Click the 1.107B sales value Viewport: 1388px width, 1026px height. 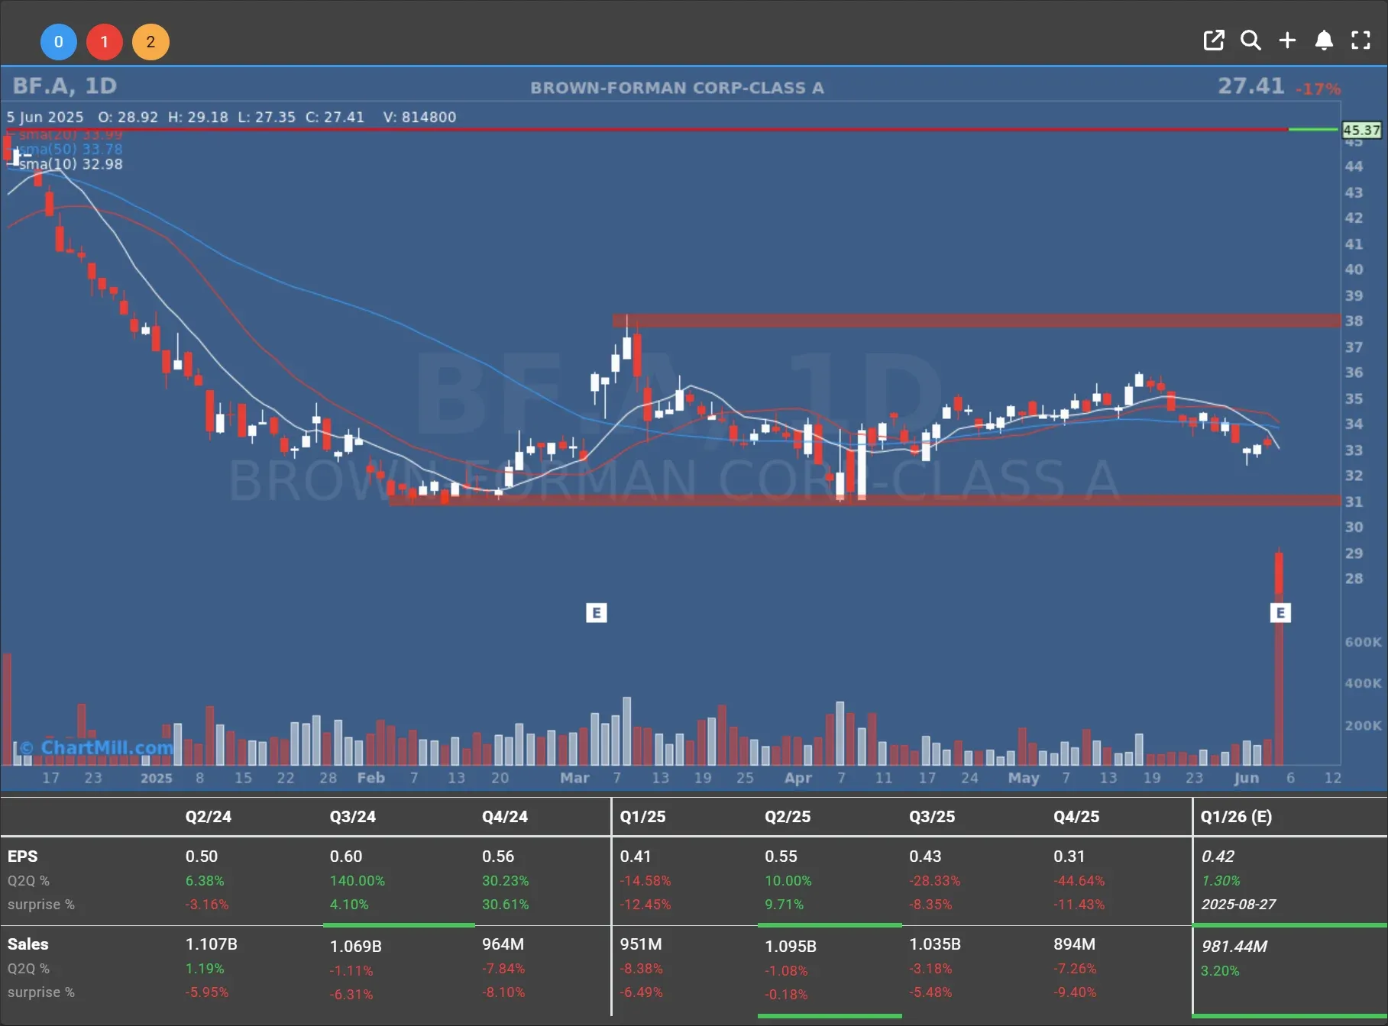tap(212, 944)
